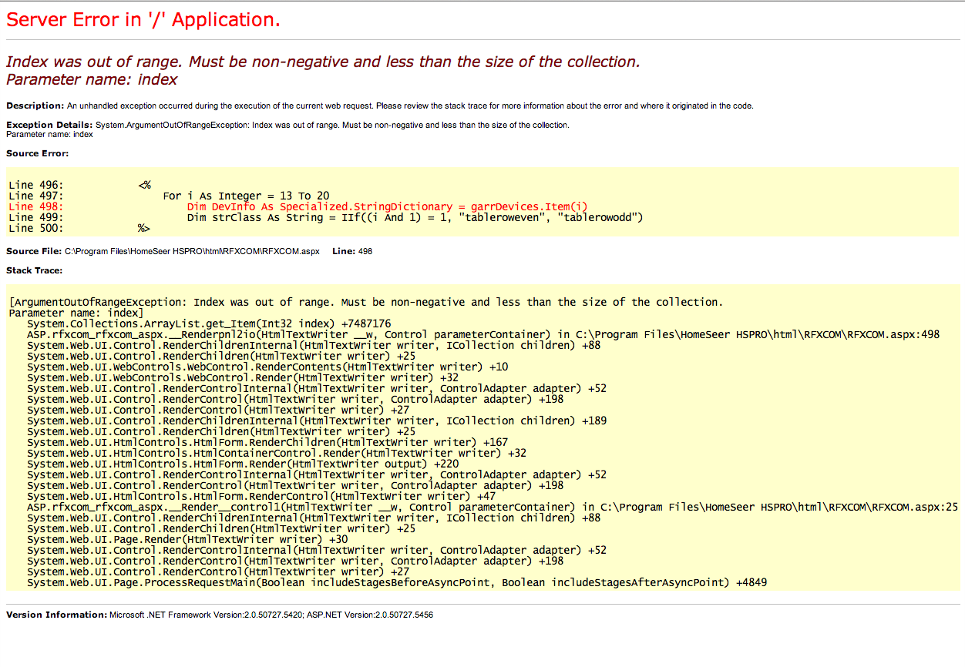
Task: Click the "Version Information:" footer text
Action: [x=220, y=615]
